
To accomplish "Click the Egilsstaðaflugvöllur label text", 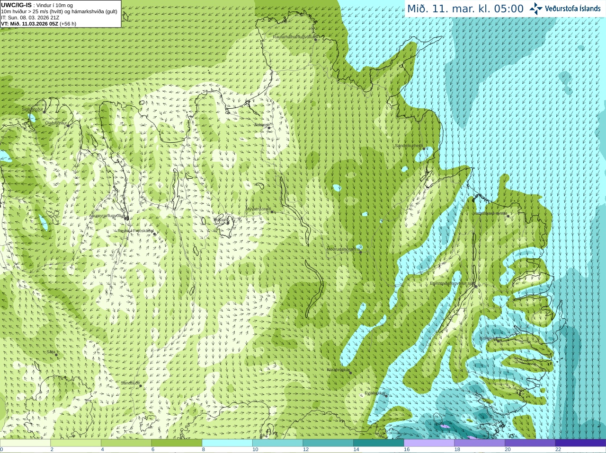I will [452, 283].
